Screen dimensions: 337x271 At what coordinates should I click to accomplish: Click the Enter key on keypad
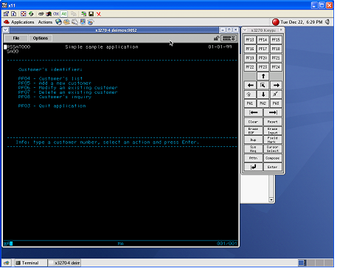pyautogui.click(x=273, y=167)
